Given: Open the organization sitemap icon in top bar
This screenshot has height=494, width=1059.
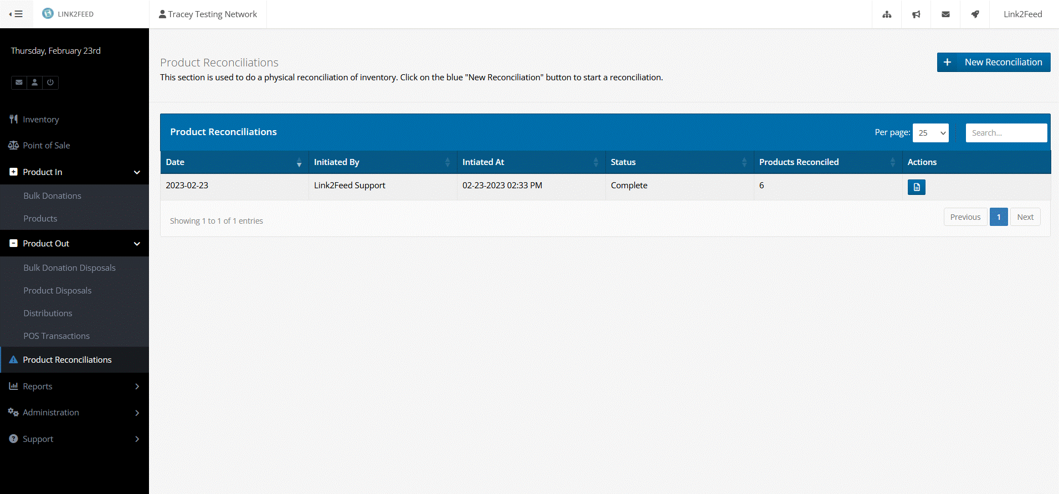Looking at the screenshot, I should 887,14.
